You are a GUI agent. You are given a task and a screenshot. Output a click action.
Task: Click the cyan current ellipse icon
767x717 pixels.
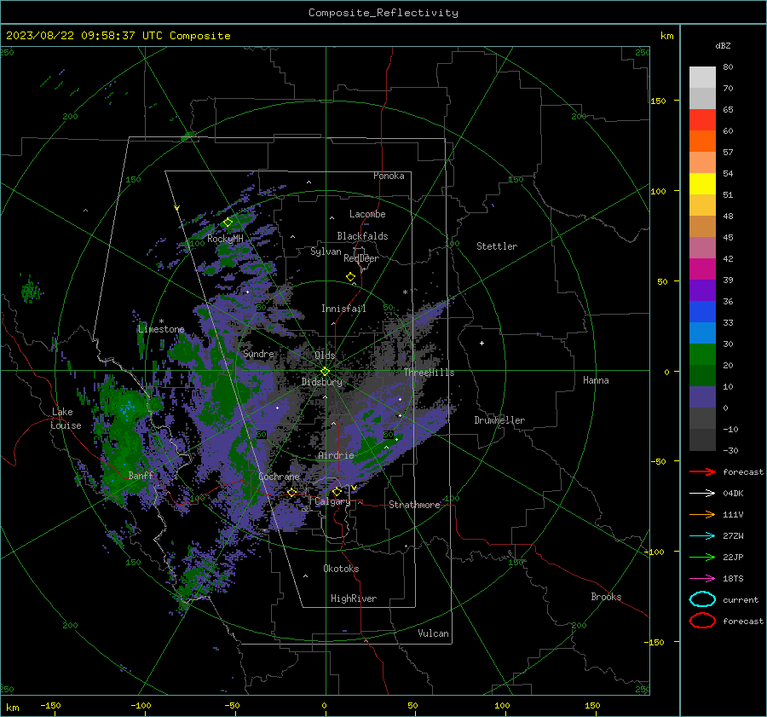point(702,599)
